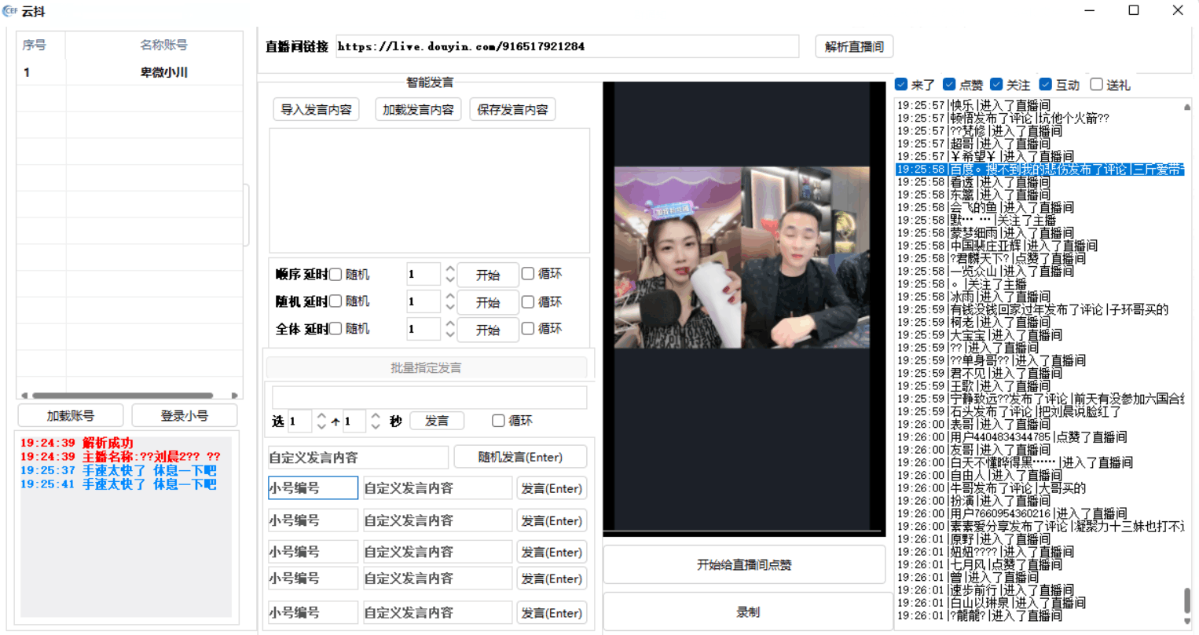Start 全体延时 by clicking its 开始 button
This screenshot has height=635, width=1199.
point(487,329)
